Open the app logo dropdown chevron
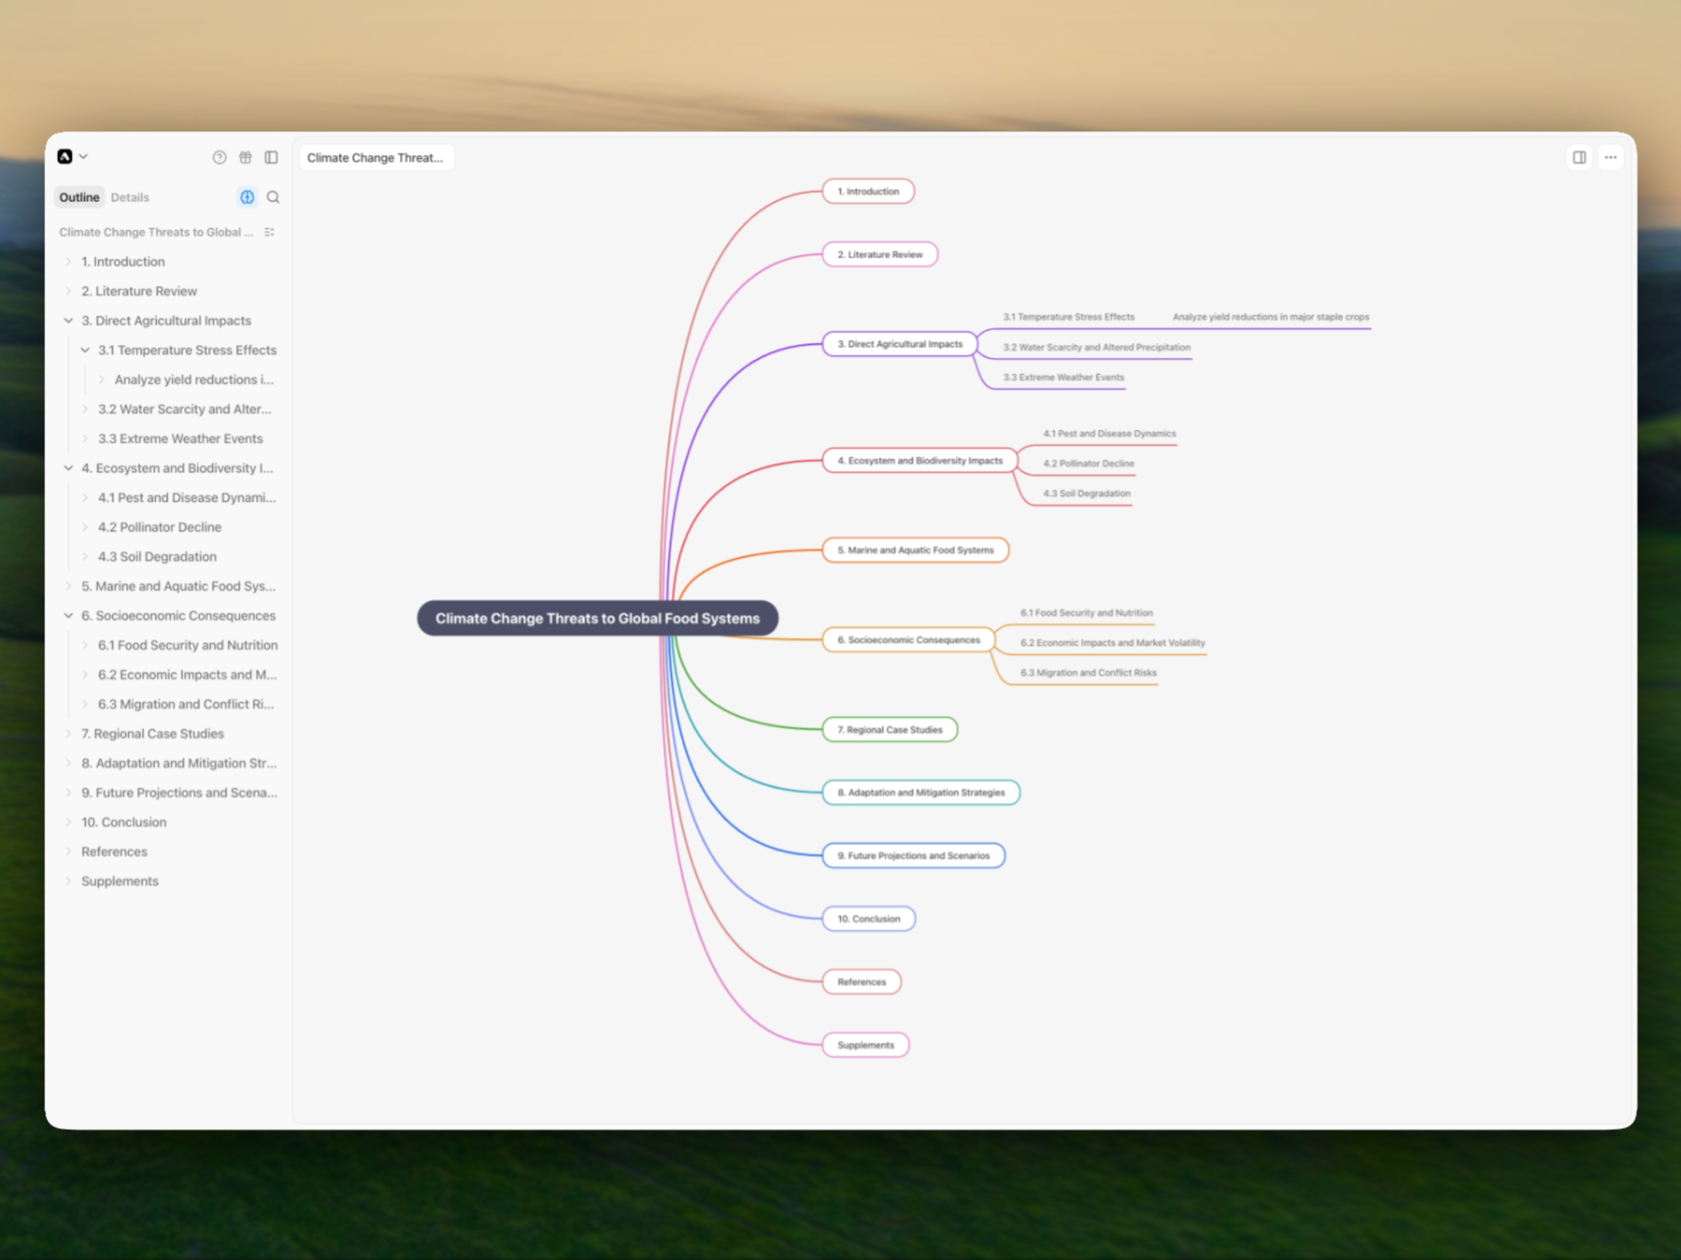This screenshot has height=1260, width=1681. [x=83, y=156]
